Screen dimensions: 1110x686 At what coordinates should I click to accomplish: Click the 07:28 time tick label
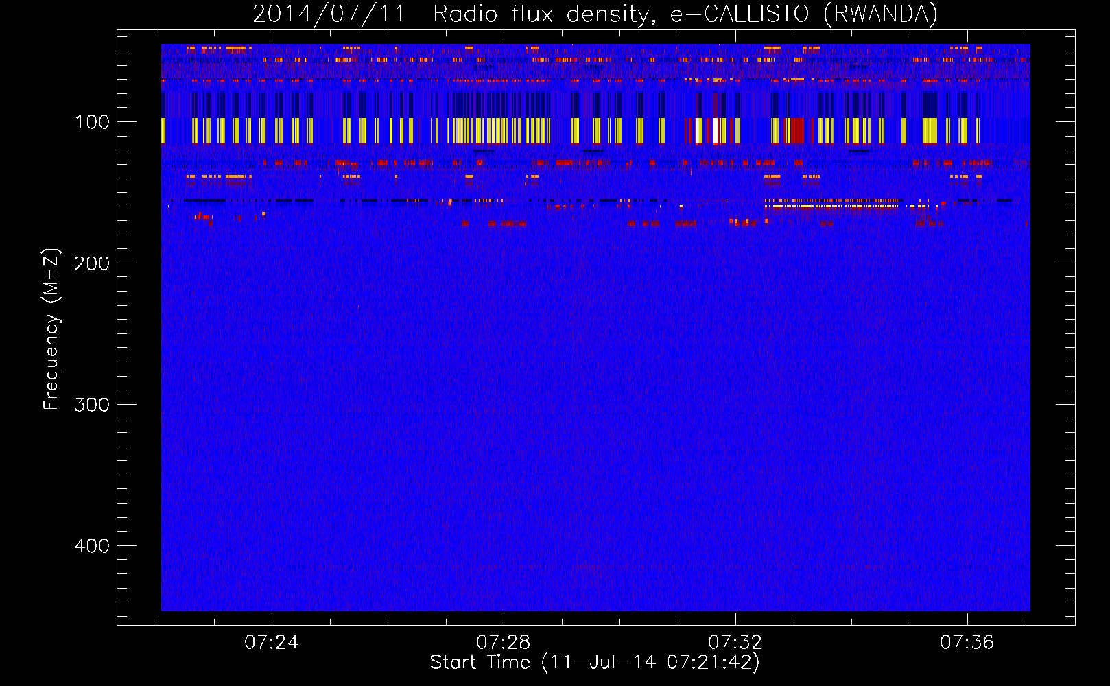[504, 642]
